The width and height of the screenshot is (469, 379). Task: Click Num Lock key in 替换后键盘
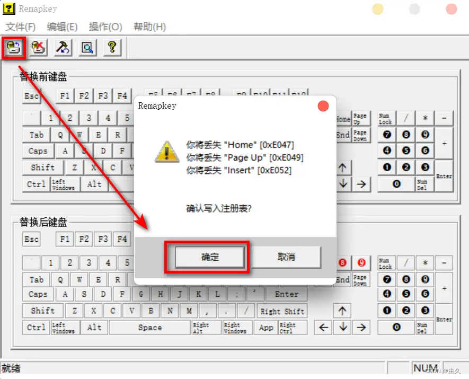point(386,263)
